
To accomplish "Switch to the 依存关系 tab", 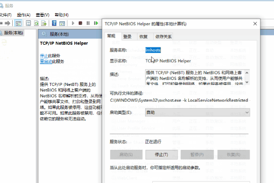I will tap(163, 37).
